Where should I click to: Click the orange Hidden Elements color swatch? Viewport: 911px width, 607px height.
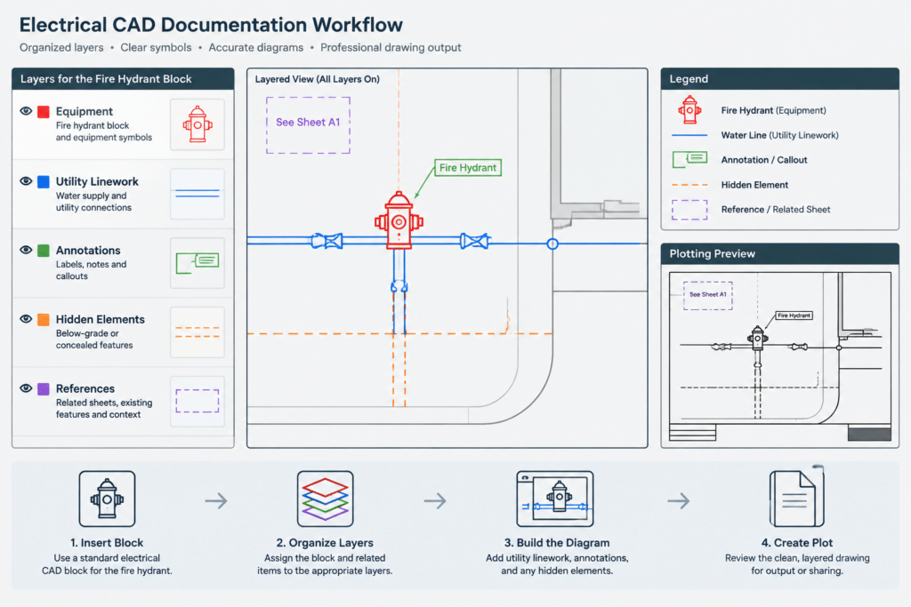click(x=44, y=320)
